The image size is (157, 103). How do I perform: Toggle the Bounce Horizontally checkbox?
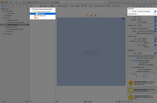(138, 69)
